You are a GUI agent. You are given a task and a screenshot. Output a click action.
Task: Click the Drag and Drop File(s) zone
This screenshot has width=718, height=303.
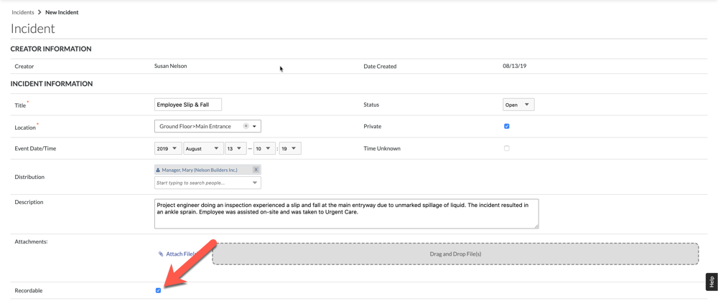[x=455, y=254]
